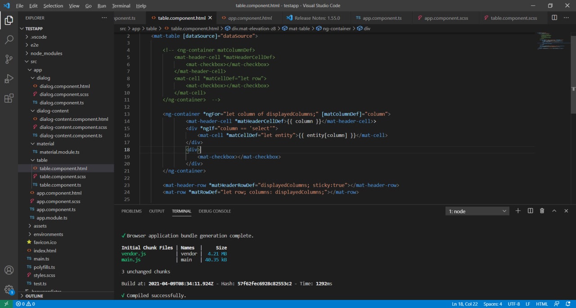Maximize the terminal panel size
The width and height of the screenshot is (576, 308).
(x=554, y=211)
